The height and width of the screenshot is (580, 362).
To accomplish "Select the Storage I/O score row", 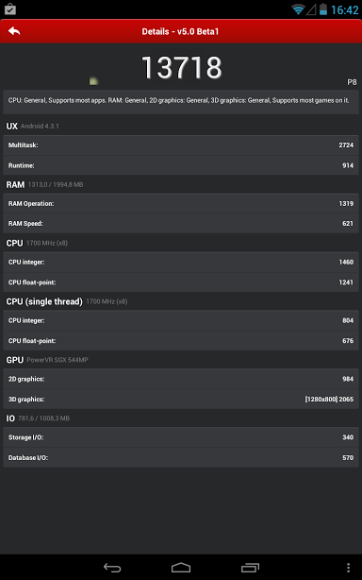I will [181, 437].
